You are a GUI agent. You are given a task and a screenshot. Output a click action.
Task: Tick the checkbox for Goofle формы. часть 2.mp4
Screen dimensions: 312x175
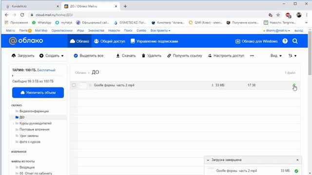tap(74, 85)
